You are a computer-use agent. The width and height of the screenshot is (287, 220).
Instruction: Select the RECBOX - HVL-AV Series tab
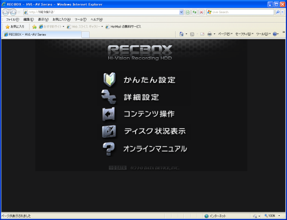pos(42,35)
